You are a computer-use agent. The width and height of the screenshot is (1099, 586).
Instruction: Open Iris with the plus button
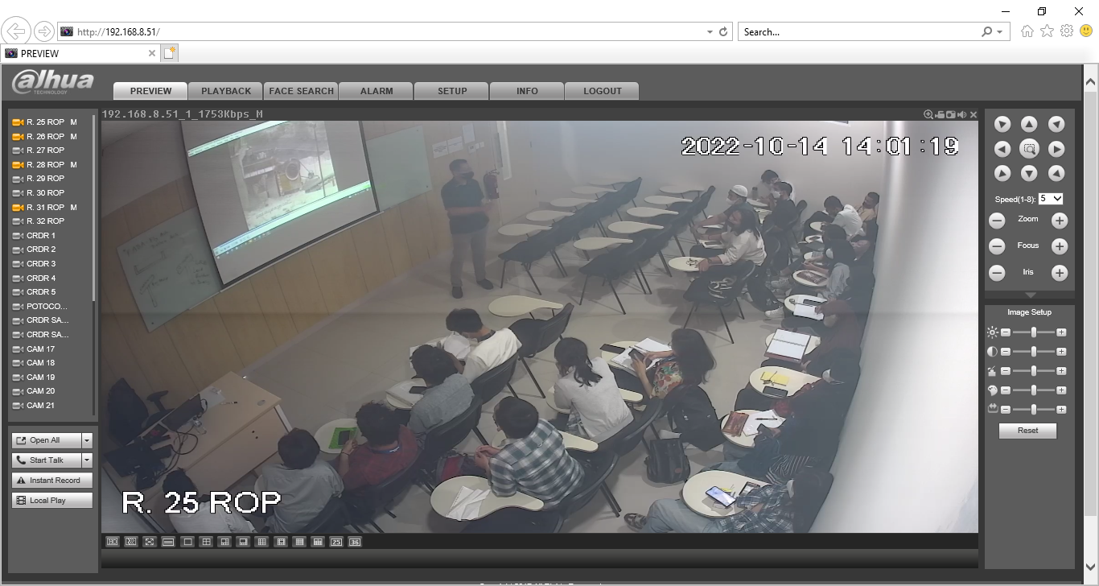[1060, 273]
